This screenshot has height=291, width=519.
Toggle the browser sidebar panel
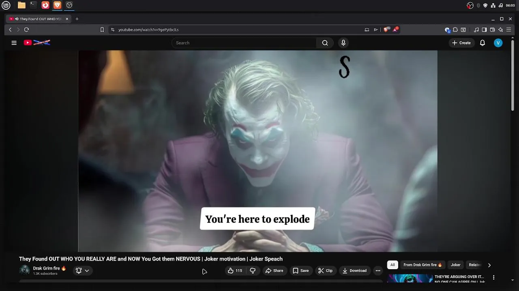click(x=484, y=30)
